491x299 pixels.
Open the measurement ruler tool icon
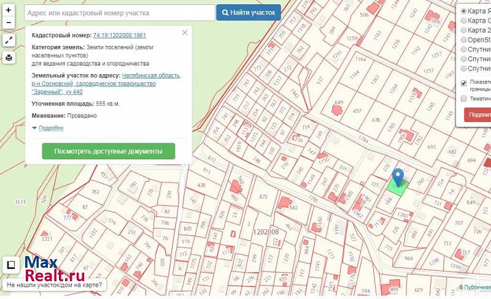tap(10, 265)
